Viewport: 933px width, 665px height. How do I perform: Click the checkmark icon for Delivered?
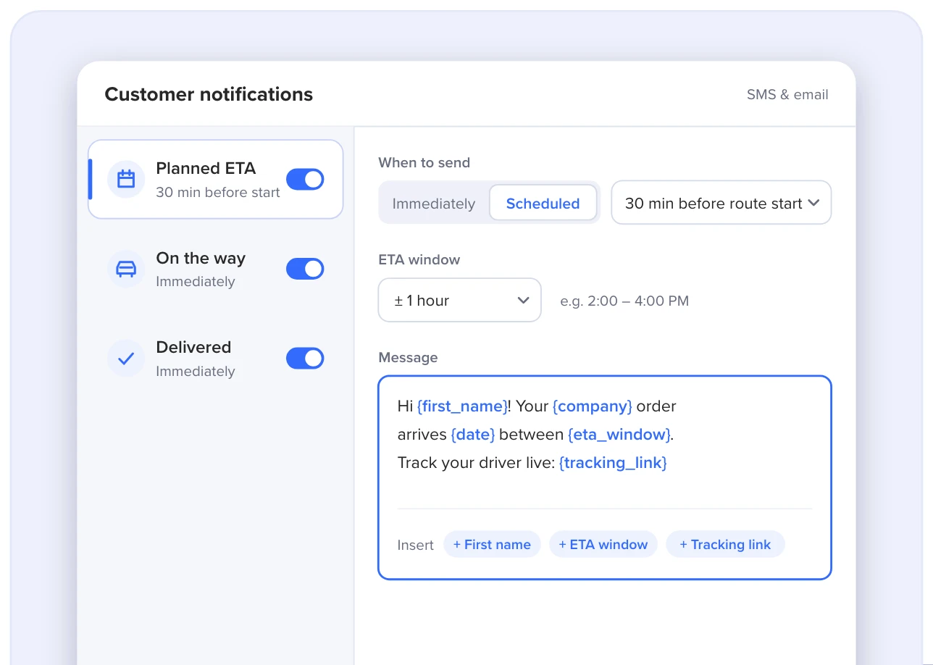pos(126,359)
